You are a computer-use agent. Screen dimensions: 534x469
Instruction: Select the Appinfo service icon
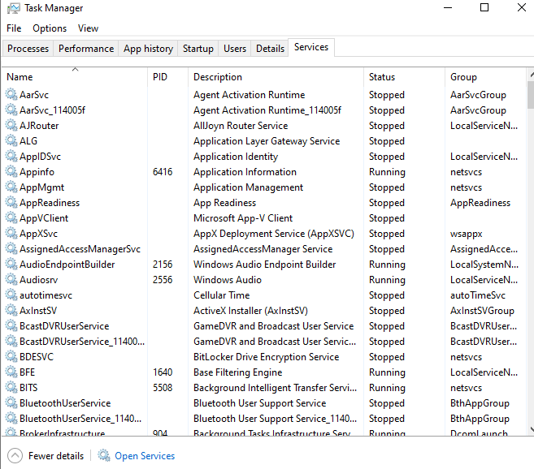[11, 171]
